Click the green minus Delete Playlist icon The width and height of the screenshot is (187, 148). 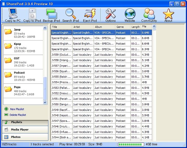[x=6, y=115]
